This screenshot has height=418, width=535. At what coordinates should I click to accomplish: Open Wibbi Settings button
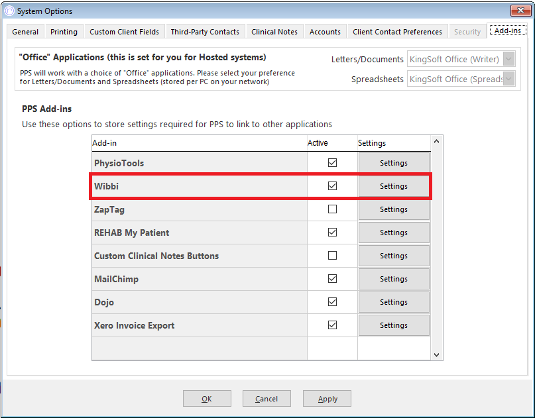coord(394,186)
